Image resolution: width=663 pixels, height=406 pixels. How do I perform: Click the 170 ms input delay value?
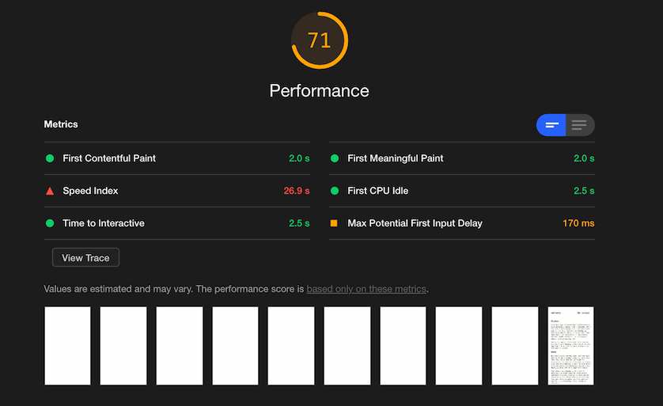coord(578,223)
